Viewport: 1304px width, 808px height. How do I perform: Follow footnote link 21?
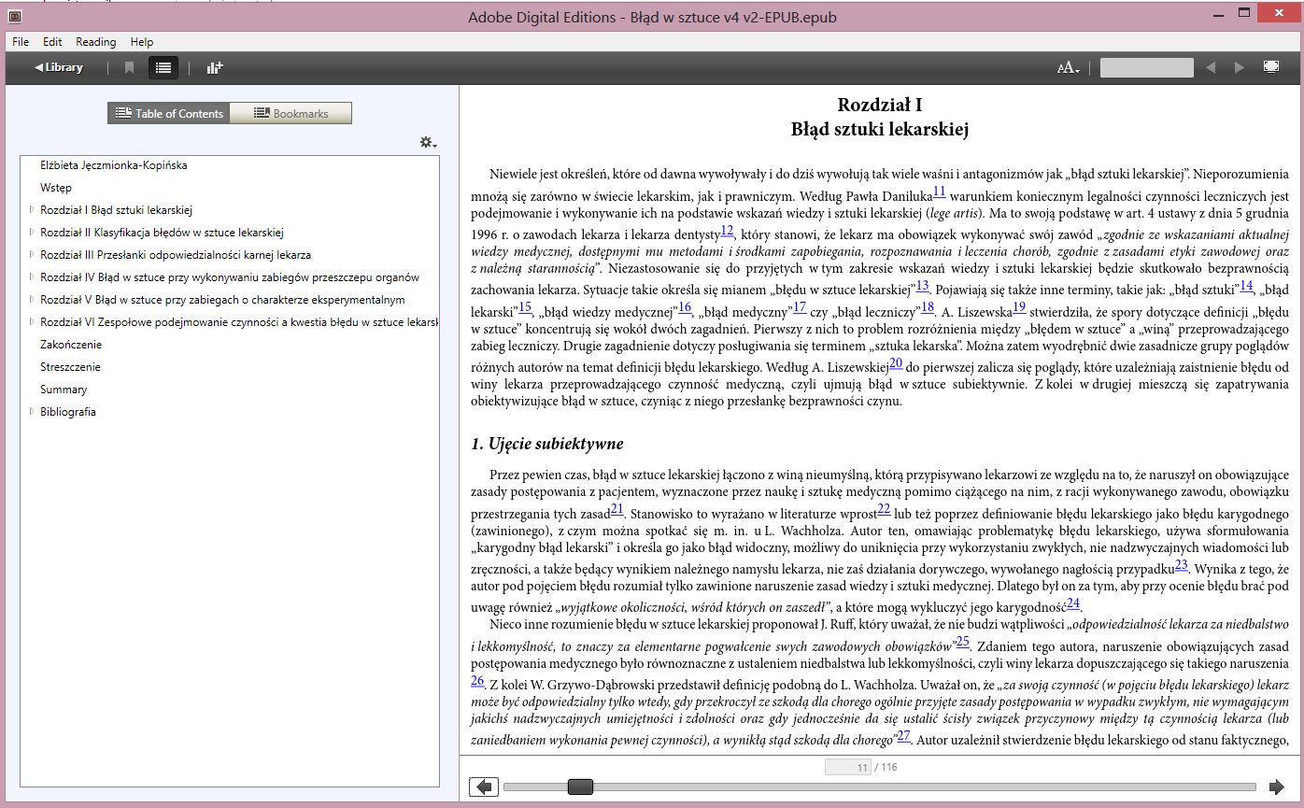click(617, 508)
